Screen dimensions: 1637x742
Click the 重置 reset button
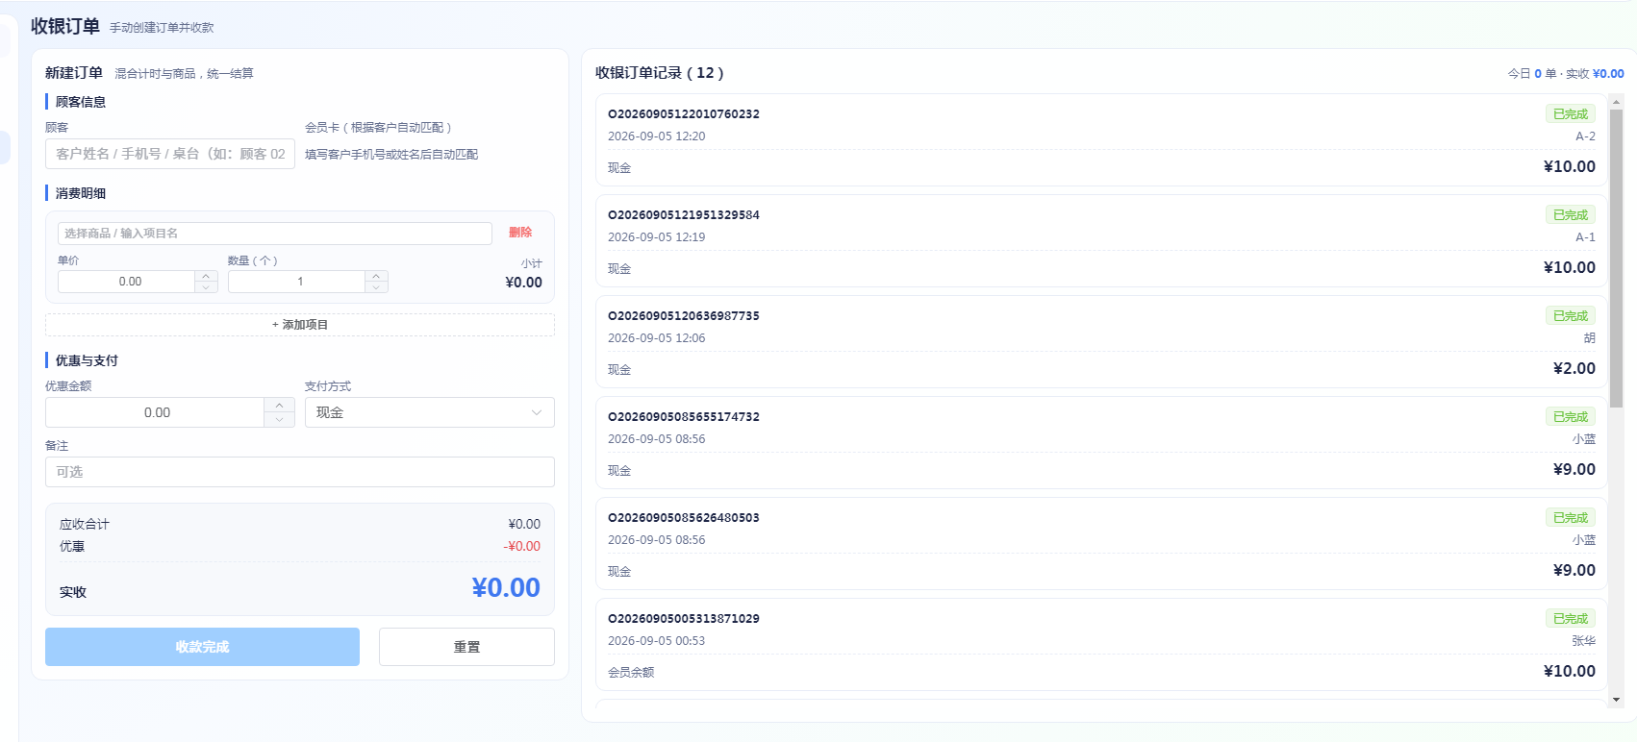point(466,647)
